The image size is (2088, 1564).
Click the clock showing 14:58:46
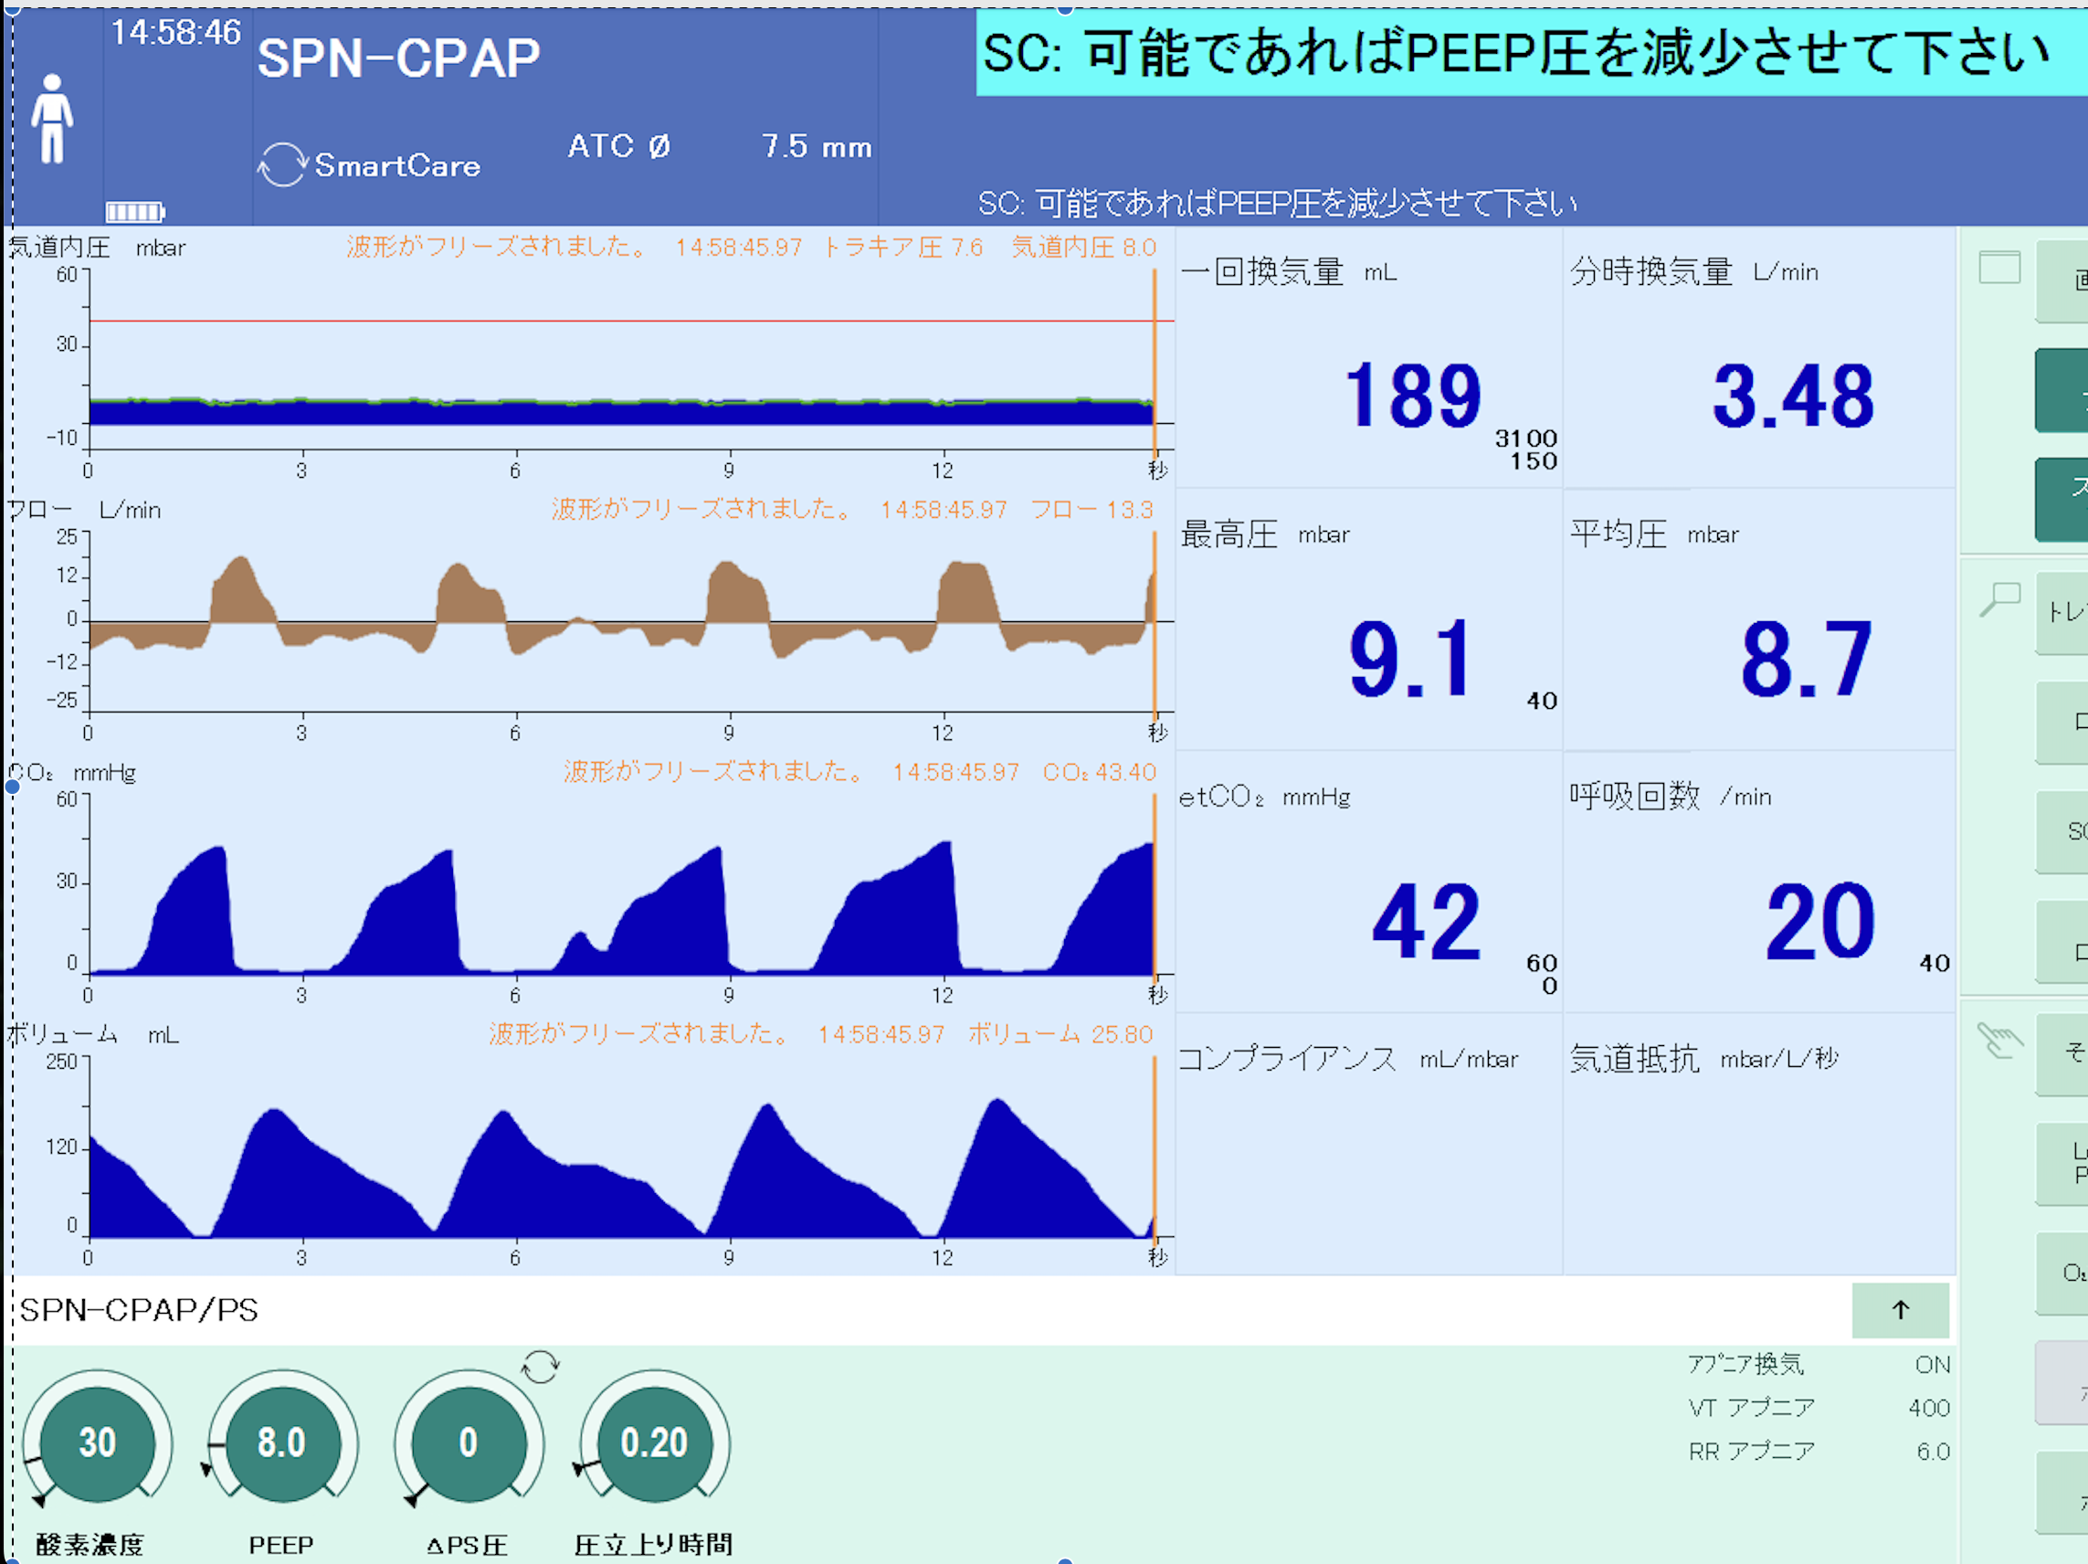tap(175, 33)
